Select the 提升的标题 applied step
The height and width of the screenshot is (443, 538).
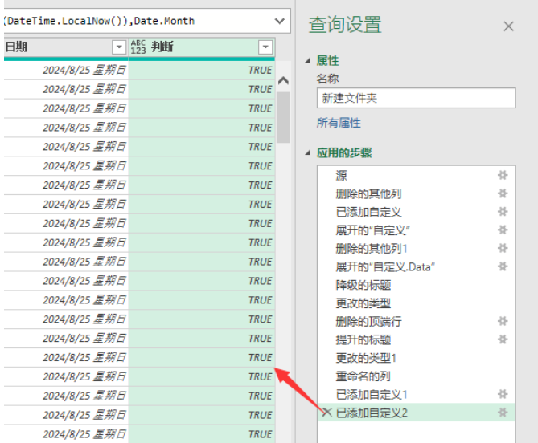pyautogui.click(x=363, y=339)
